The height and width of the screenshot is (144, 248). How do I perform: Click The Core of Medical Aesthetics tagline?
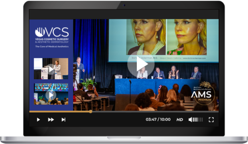tap(52, 46)
